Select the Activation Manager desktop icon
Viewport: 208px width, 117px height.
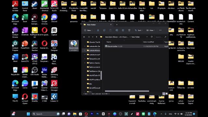54,85
